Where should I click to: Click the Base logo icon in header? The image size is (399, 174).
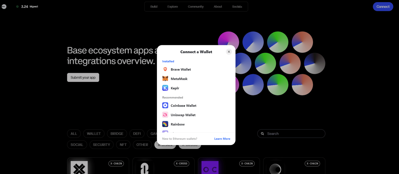click(4, 7)
